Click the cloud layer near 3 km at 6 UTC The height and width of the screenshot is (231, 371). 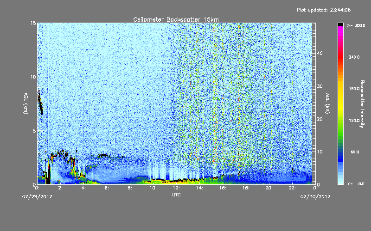click(103, 156)
